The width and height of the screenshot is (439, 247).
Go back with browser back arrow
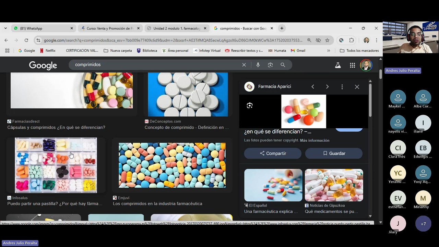[6, 40]
